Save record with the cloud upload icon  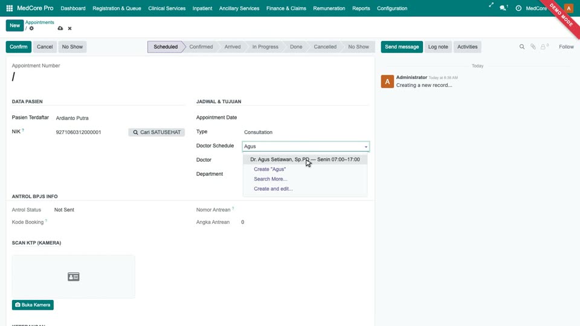tap(60, 28)
